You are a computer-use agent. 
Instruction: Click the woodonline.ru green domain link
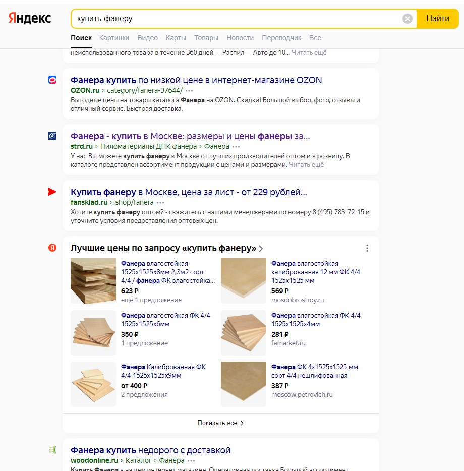[94, 460]
